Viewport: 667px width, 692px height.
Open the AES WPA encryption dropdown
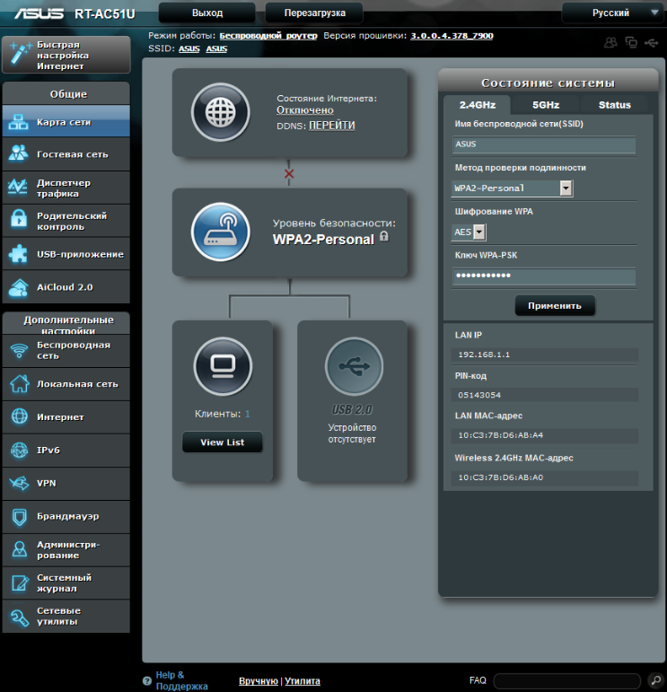469,232
